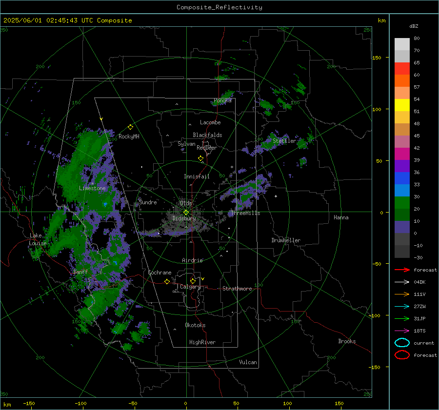The height and width of the screenshot is (410, 439).
Task: Click the Blackfalds city label
Action: tap(207, 135)
